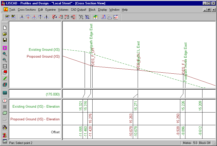
Task: Click the red up-arrow section toolbar icon
Action: tap(28, 17)
